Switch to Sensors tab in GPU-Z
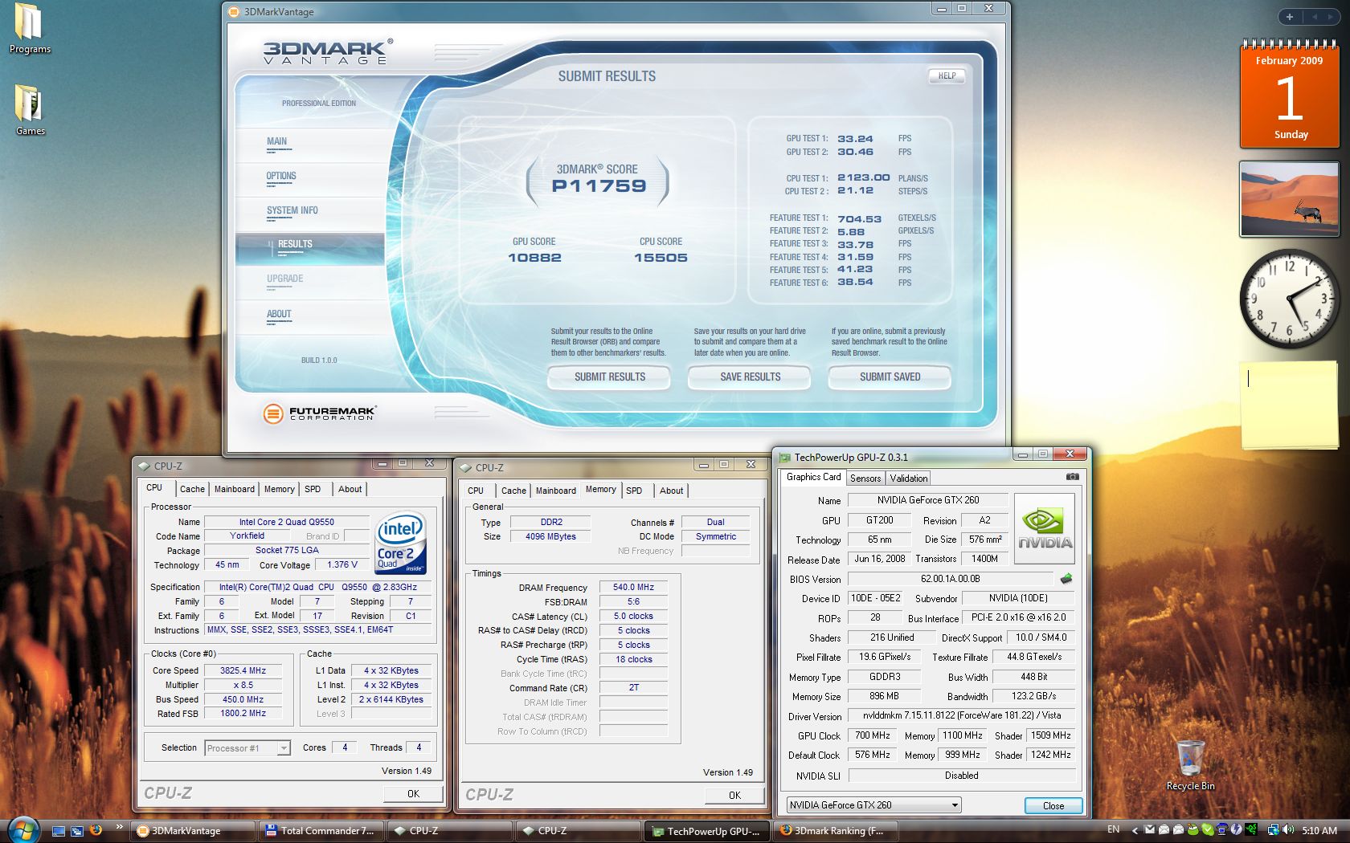This screenshot has height=843, width=1350. 865,478
